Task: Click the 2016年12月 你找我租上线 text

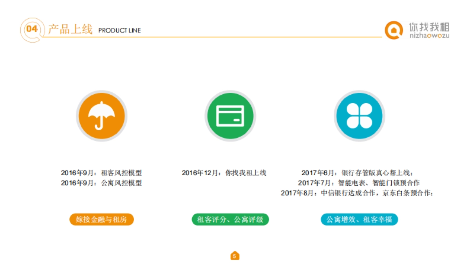Action: (224, 172)
